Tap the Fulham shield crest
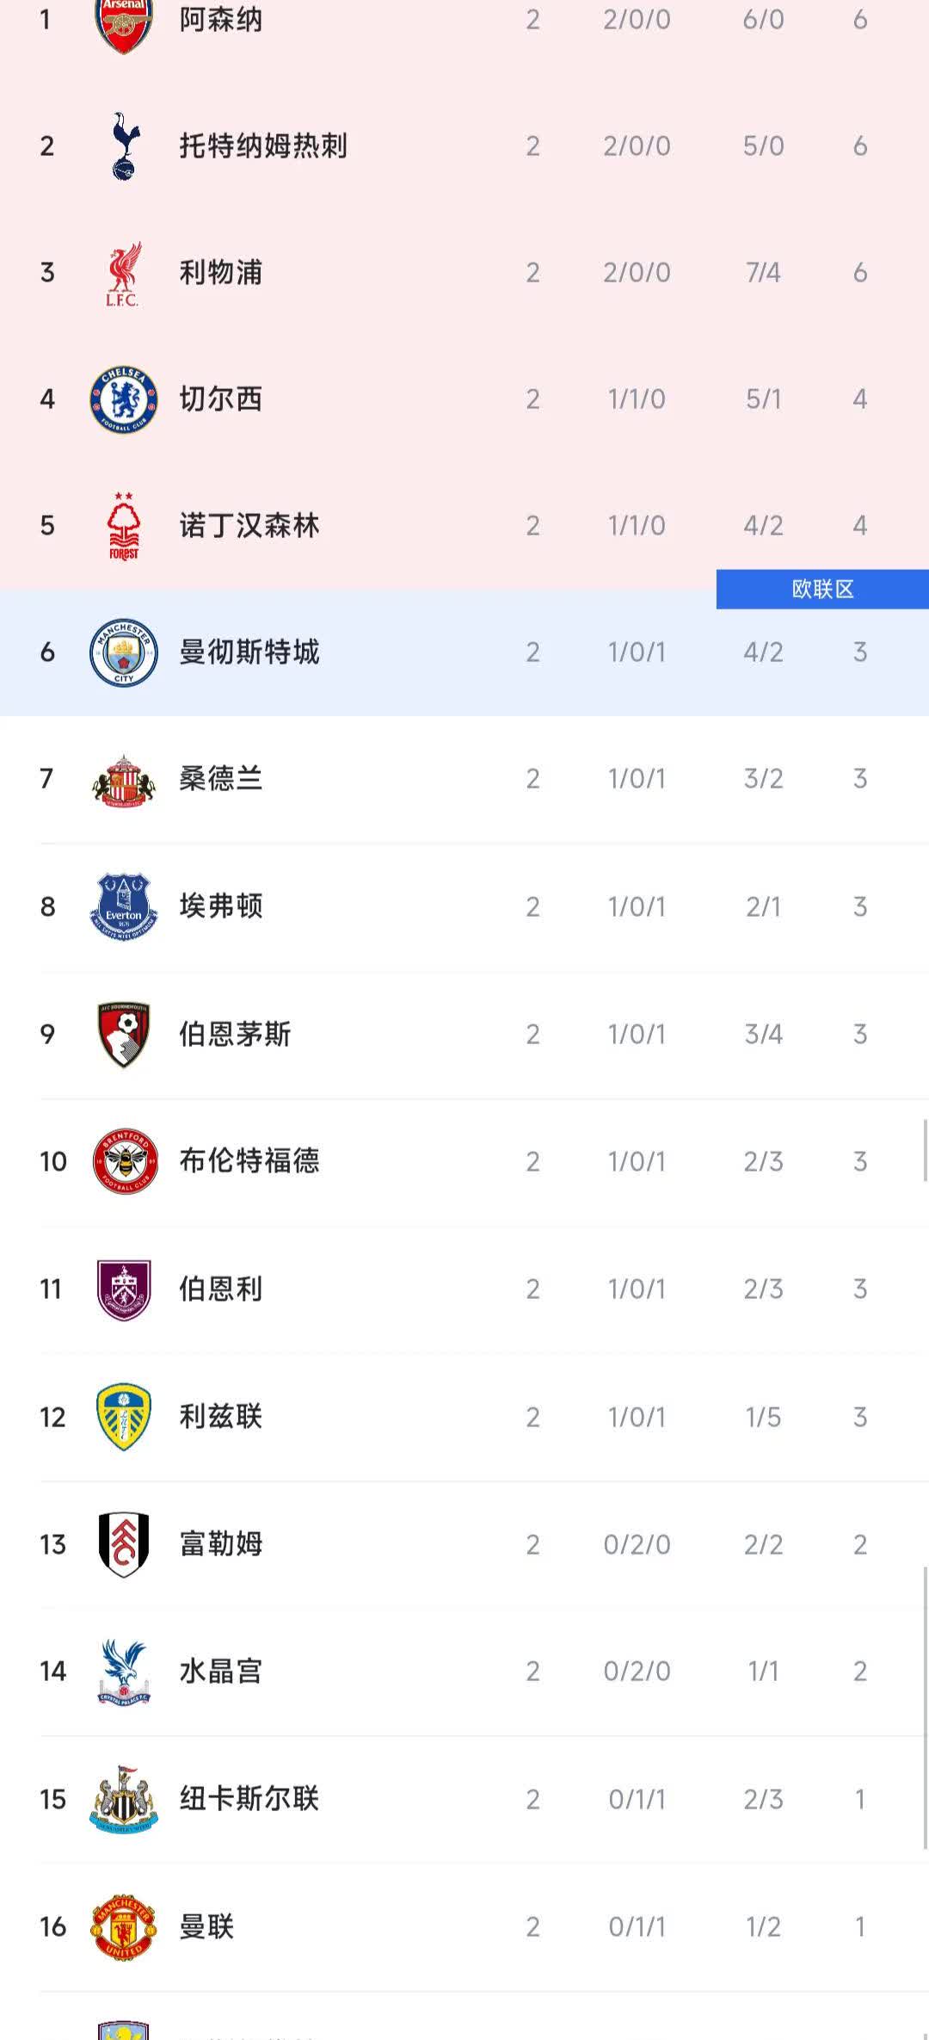929x2040 pixels. pos(124,1544)
